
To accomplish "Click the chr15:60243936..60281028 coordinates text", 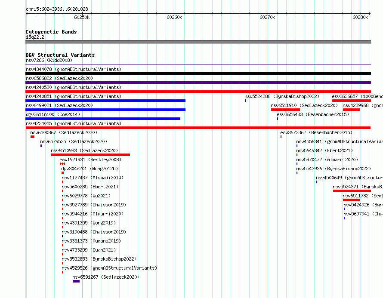I will click(57, 9).
